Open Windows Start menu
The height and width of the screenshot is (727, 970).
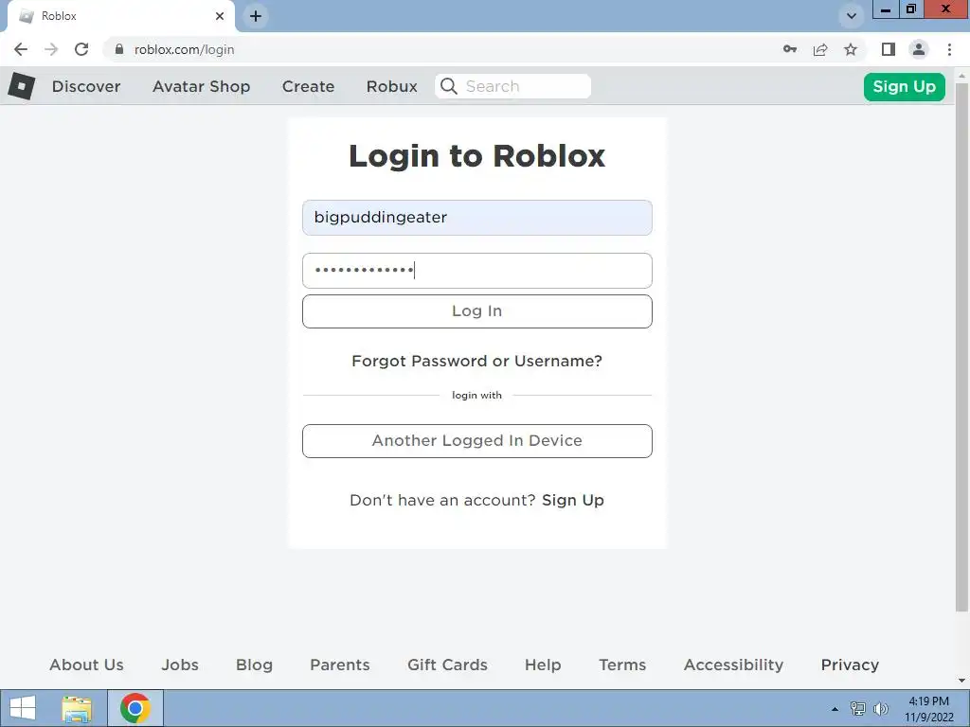[23, 708]
